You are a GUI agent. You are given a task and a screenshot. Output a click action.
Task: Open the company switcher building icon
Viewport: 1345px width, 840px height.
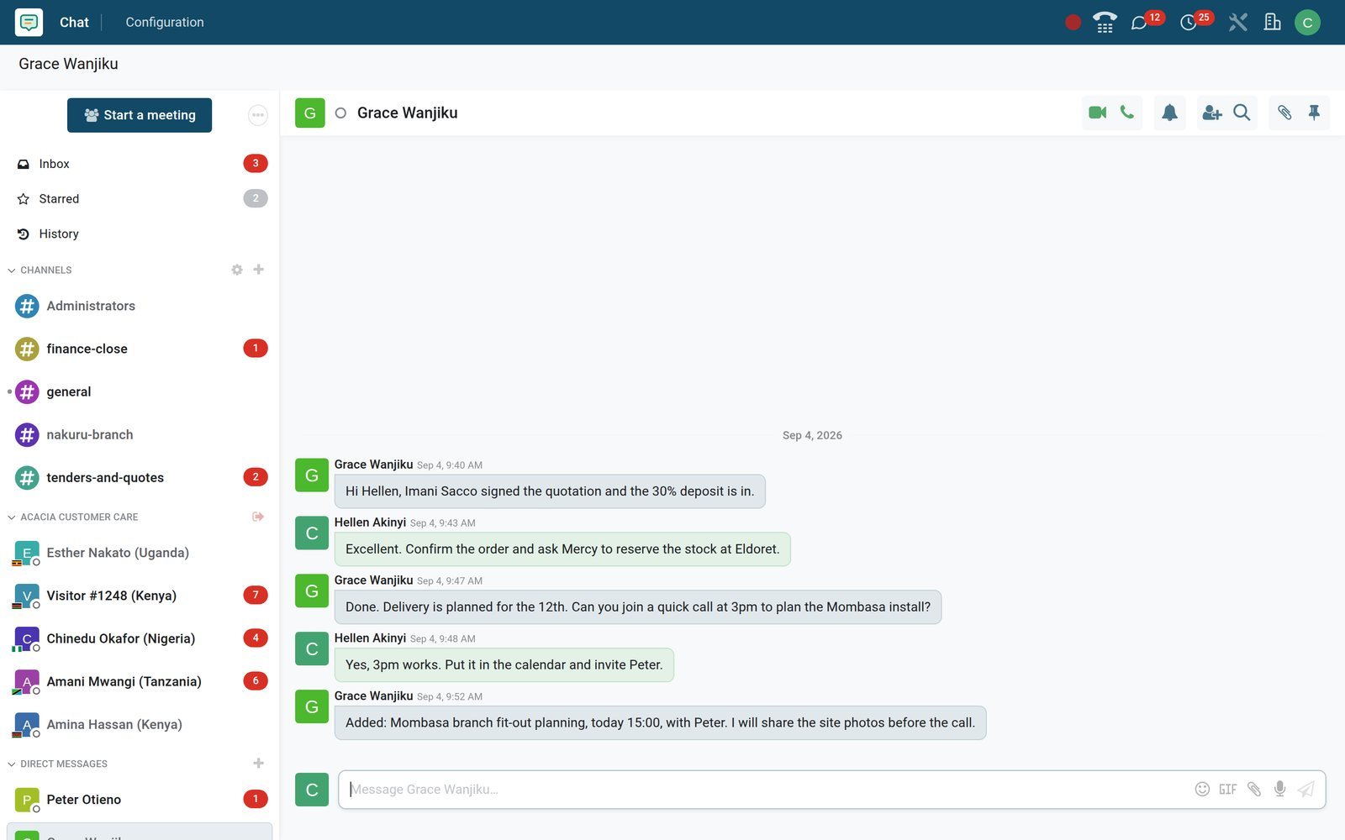click(1272, 23)
